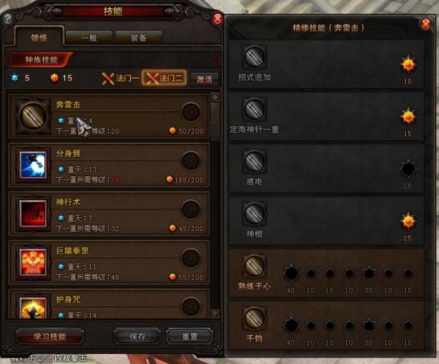Click the 分身劈 skill icon

[x=33, y=164]
